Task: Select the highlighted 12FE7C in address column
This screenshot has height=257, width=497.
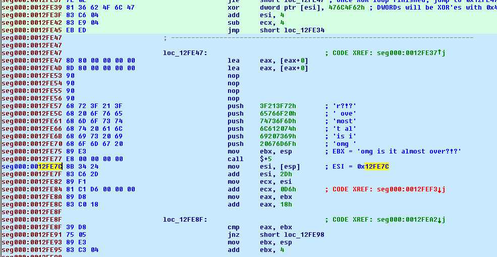Action: pyautogui.click(x=50, y=167)
